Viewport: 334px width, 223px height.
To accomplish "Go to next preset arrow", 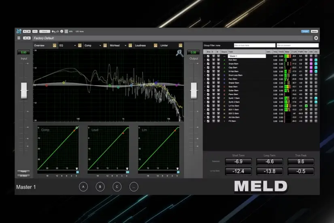I will tap(29, 38).
